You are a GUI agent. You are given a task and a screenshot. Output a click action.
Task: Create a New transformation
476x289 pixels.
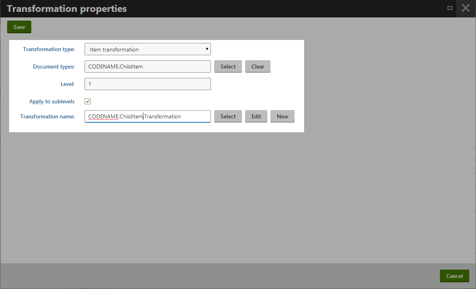tap(283, 116)
